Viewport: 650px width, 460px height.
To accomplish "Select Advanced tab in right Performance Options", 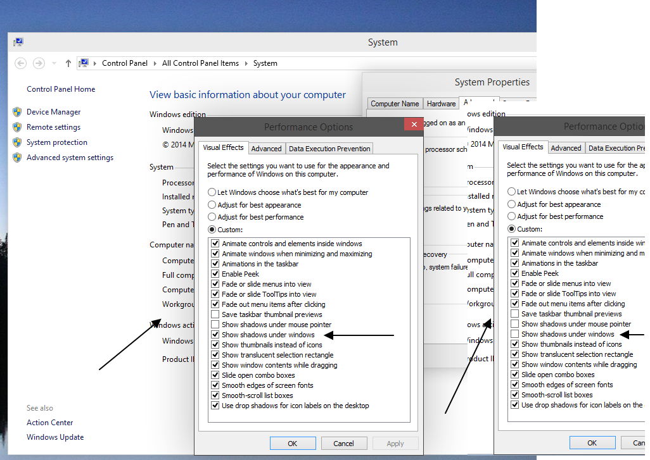I will 566,148.
